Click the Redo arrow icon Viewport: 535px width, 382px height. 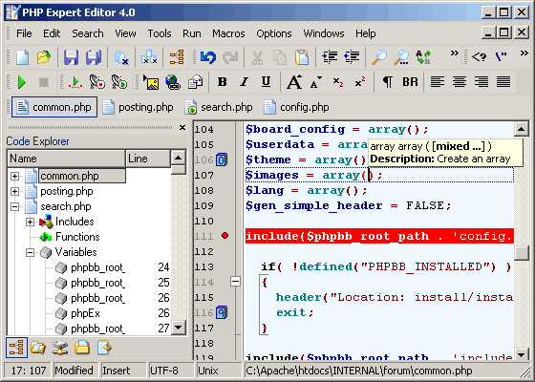click(230, 57)
